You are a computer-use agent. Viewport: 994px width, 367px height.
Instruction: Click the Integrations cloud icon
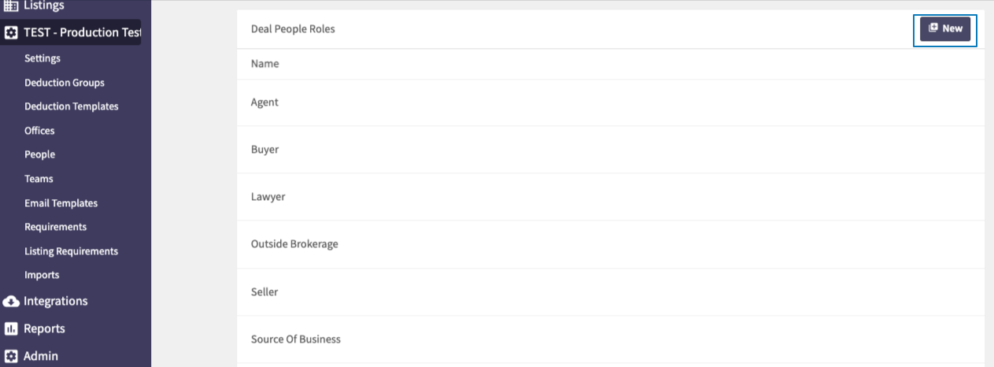pos(11,301)
